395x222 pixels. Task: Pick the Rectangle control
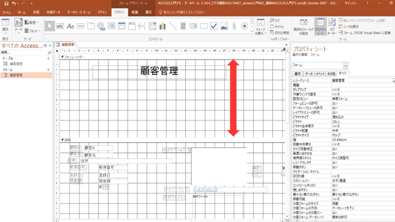click(204, 26)
